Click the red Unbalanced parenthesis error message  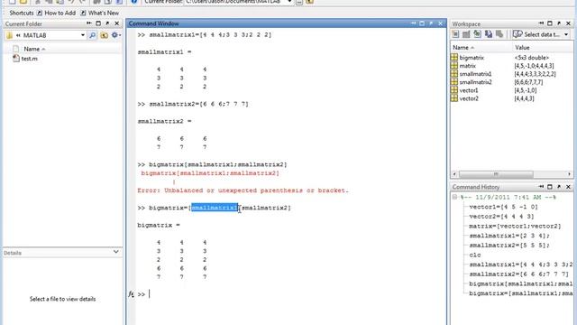coord(243,190)
